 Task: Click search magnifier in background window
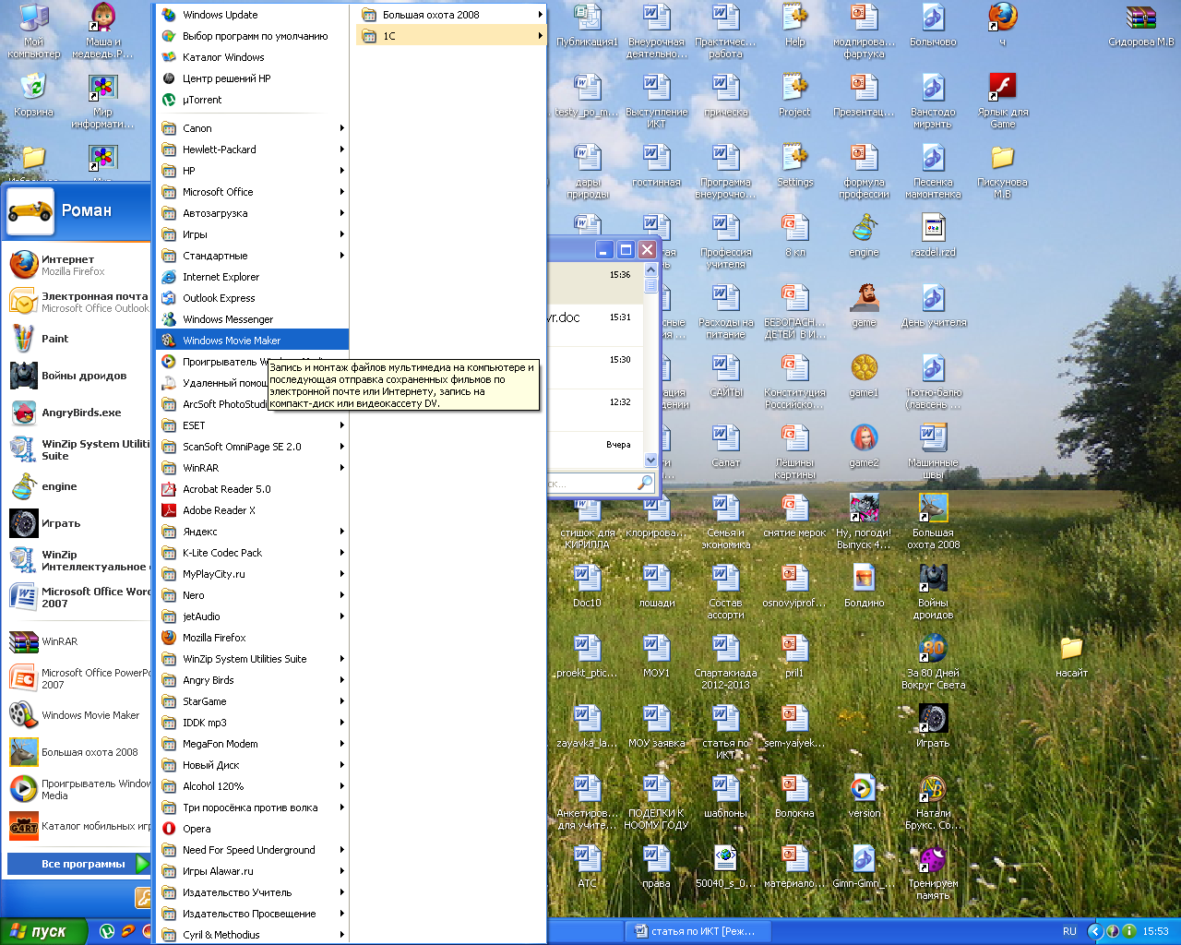click(x=645, y=483)
